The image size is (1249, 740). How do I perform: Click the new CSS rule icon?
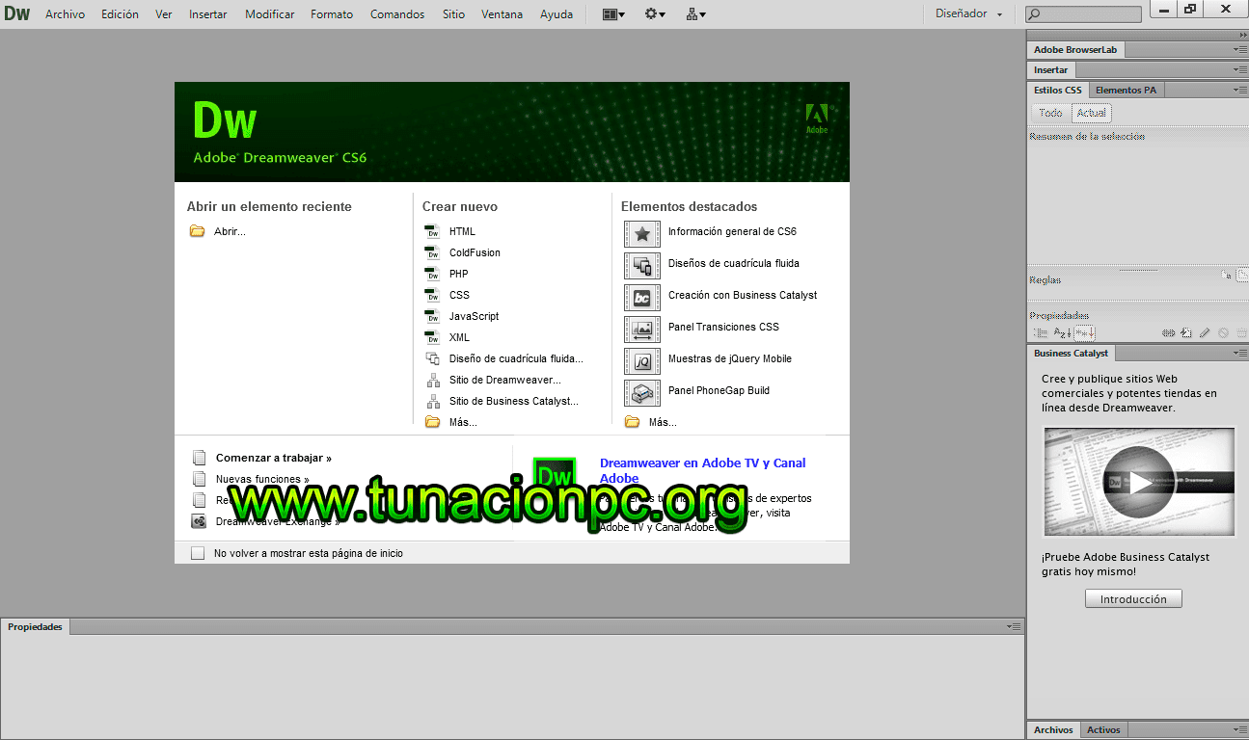pyautogui.click(x=1186, y=332)
